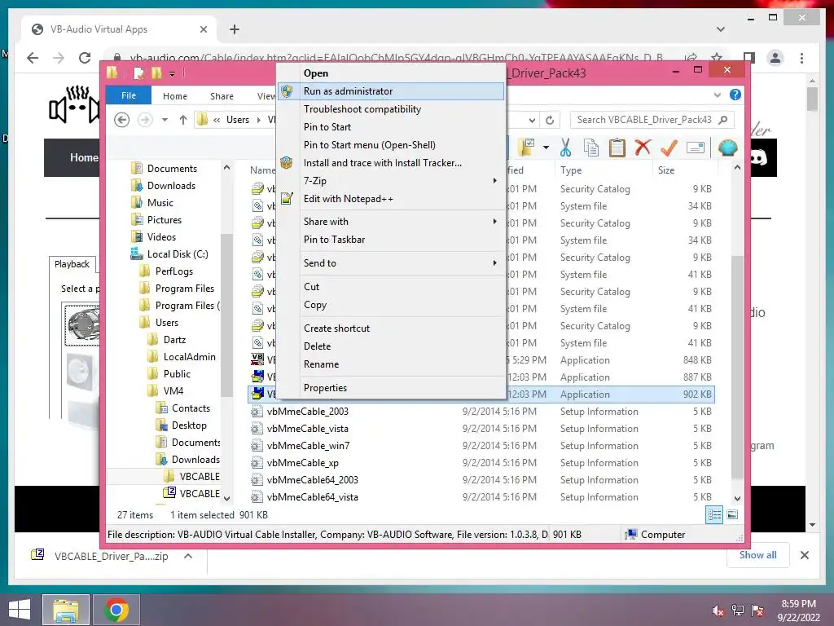The height and width of the screenshot is (626, 834).
Task: Click File Explorer taskbar icon
Action: 65,610
